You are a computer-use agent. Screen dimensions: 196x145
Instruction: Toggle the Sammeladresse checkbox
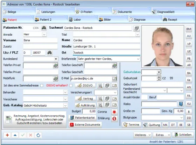[42, 86]
